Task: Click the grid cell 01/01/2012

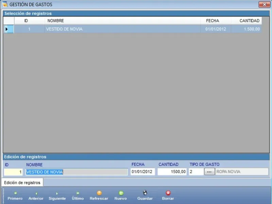Action: pos(216,29)
